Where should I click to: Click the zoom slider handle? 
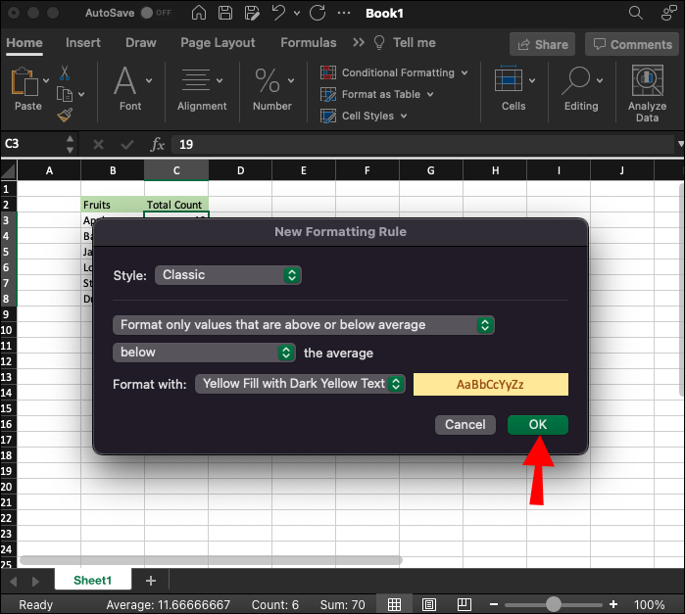pyautogui.click(x=554, y=604)
